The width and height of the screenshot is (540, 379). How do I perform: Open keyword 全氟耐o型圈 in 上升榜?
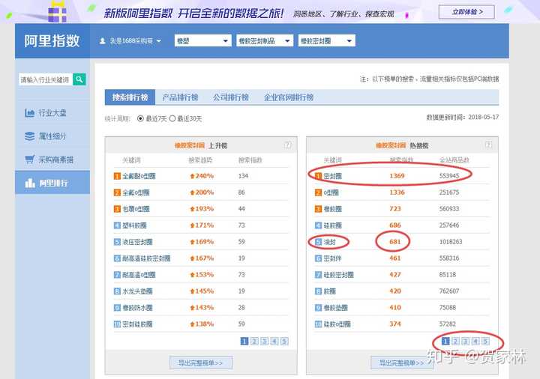(x=139, y=176)
